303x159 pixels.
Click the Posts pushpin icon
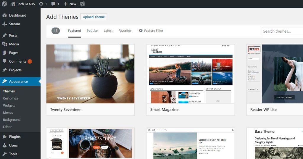pos(5,35)
